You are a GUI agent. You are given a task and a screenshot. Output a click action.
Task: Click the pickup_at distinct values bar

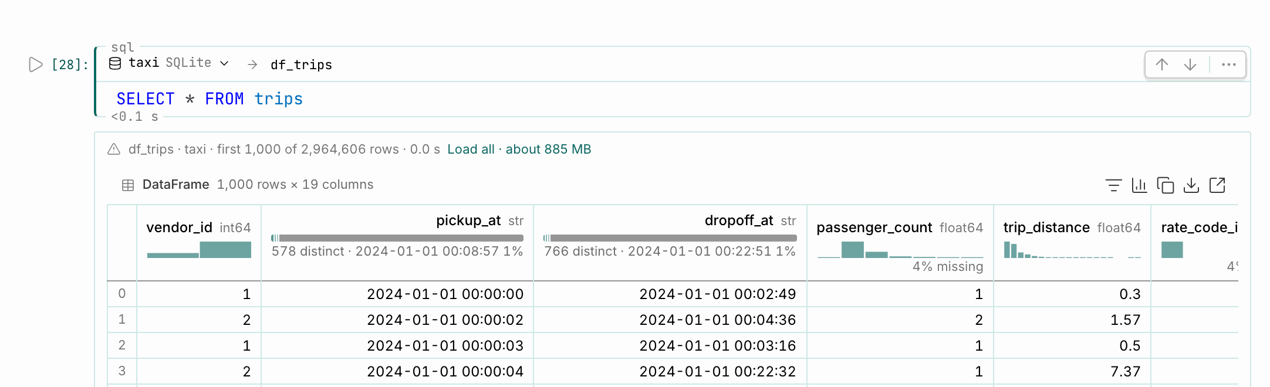(397, 238)
